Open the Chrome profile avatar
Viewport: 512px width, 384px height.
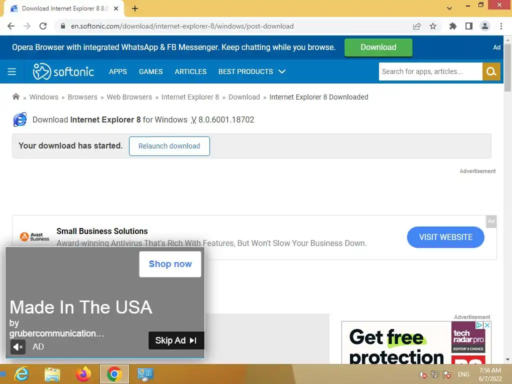(x=485, y=26)
